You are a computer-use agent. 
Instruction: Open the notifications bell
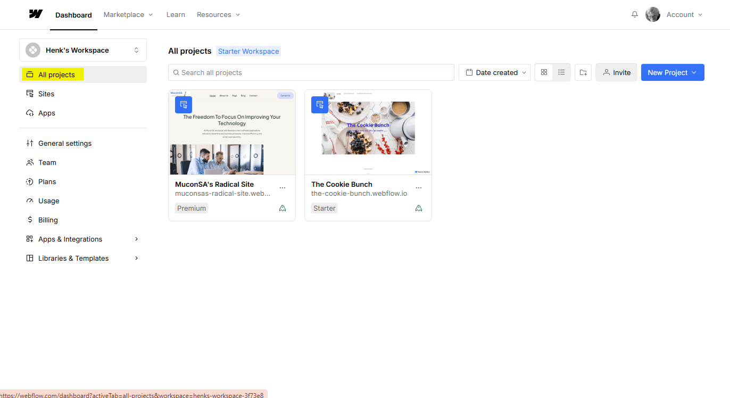coord(635,14)
